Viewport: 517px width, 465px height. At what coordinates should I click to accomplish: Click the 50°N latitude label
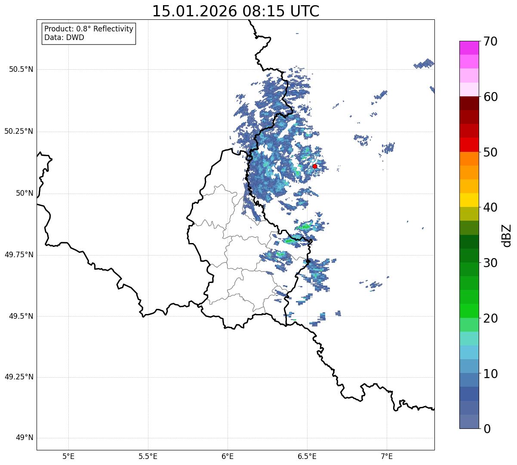25,193
